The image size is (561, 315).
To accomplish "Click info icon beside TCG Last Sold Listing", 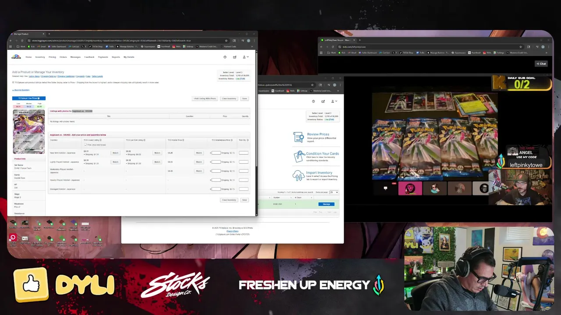I will [144, 140].
